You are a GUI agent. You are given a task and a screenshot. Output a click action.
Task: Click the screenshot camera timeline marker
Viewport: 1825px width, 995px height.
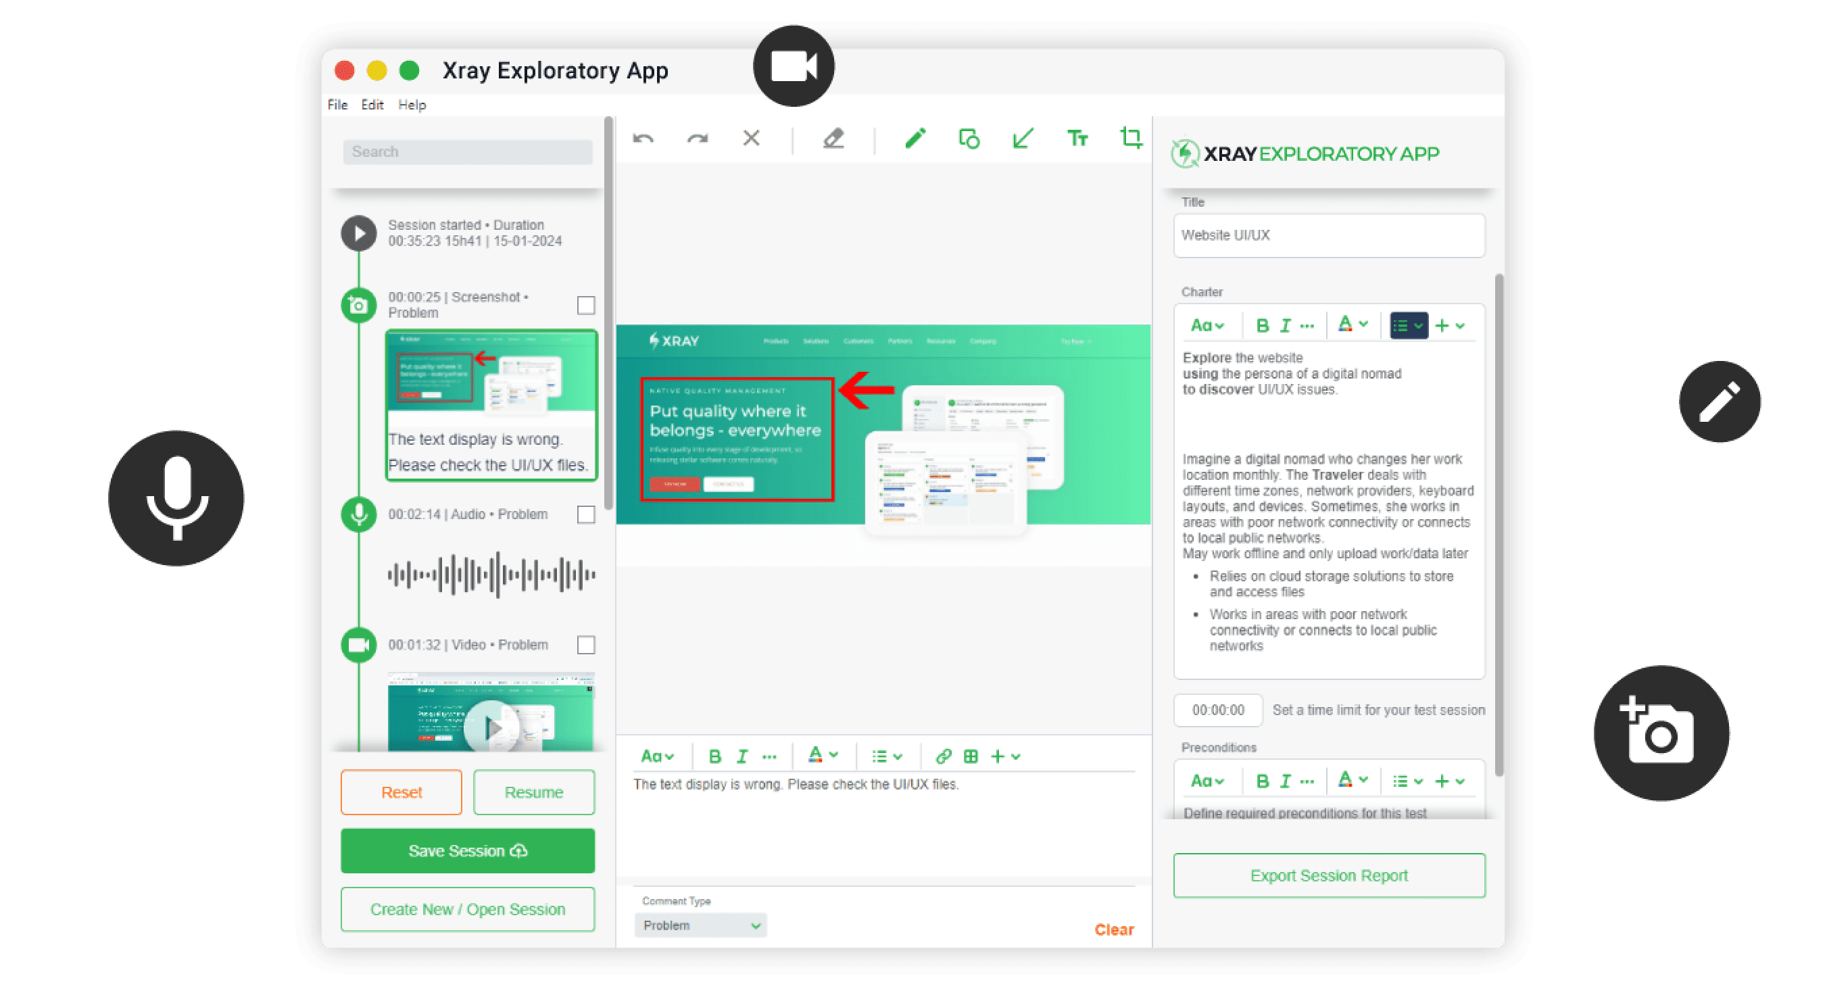[x=358, y=306]
